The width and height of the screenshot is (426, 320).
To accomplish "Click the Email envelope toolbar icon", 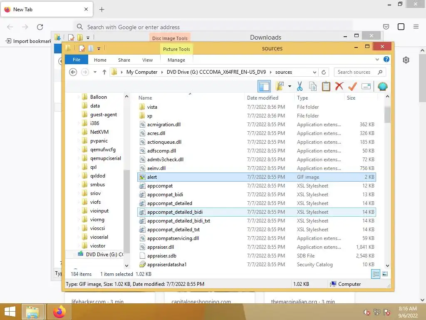I will coord(366,87).
